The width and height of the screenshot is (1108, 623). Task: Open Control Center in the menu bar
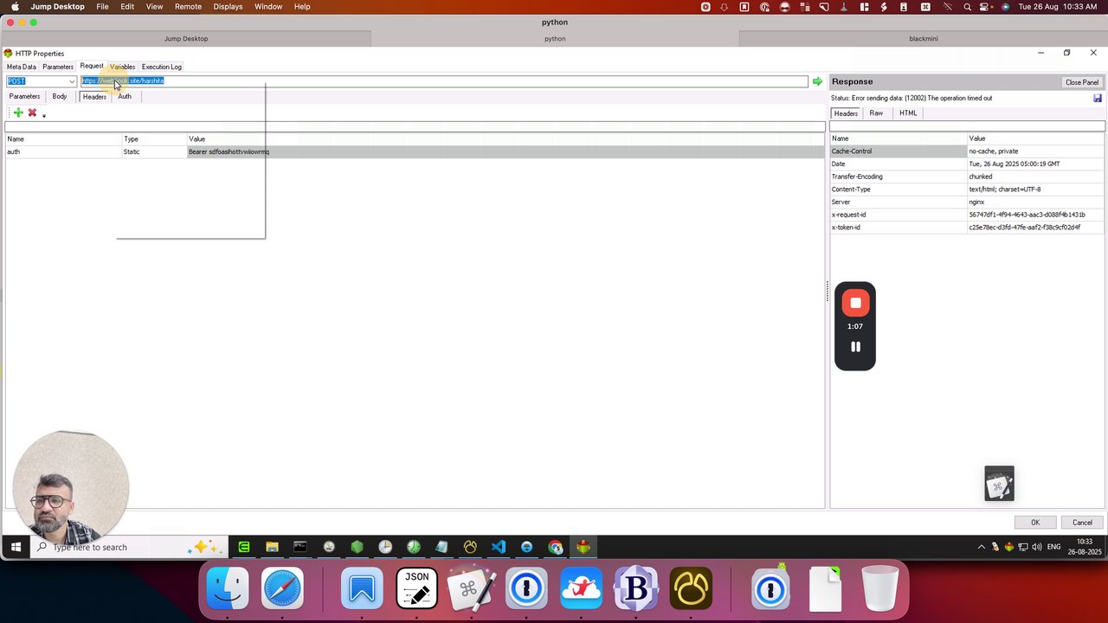click(x=986, y=7)
